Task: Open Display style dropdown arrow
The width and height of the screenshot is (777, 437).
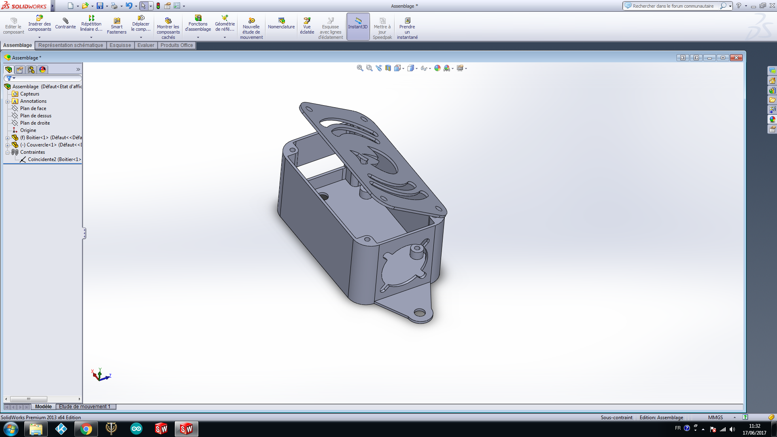Action: [x=416, y=68]
